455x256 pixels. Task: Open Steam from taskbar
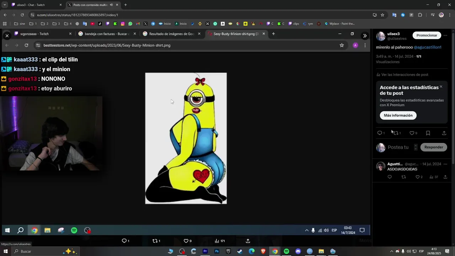(x=240, y=251)
